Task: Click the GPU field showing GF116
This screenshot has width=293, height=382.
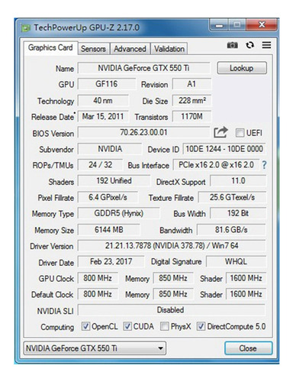Action: tap(106, 84)
